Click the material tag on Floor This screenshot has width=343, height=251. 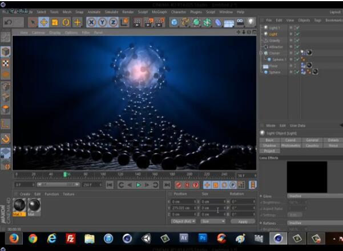coord(309,65)
